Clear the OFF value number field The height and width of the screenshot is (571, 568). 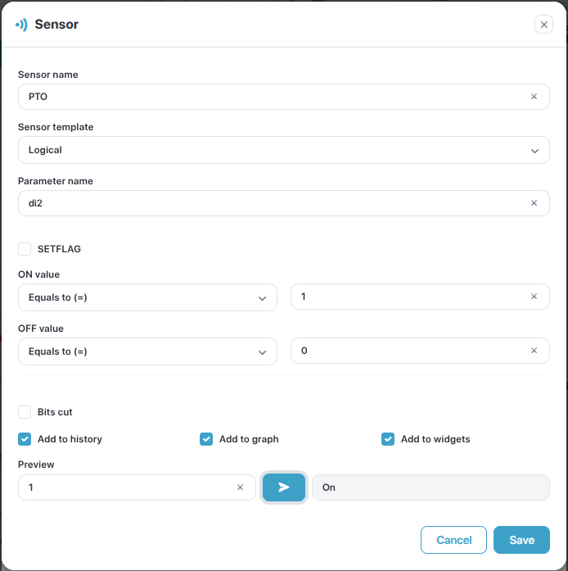pos(534,351)
